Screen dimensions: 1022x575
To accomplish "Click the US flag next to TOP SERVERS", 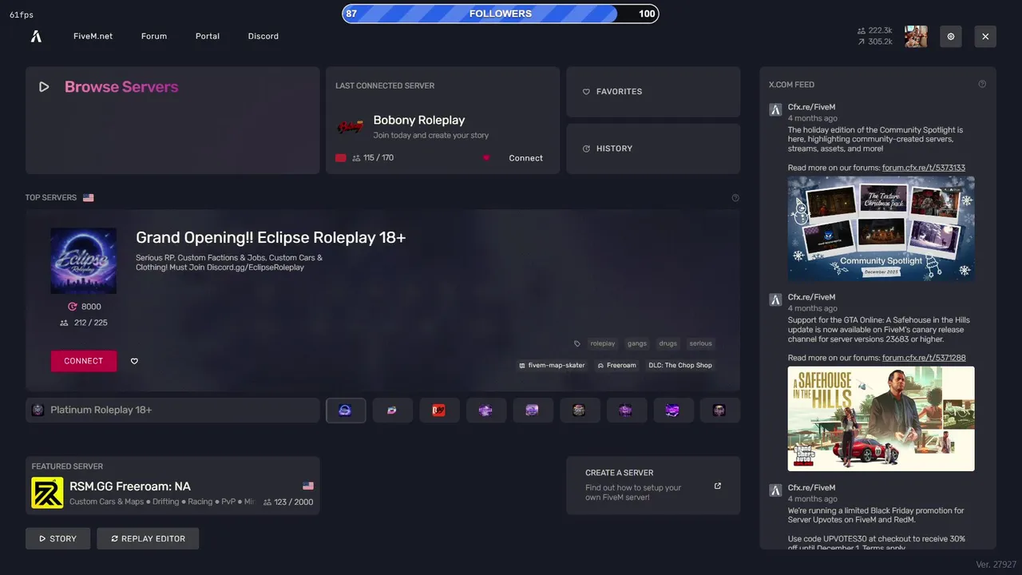I will click(x=89, y=198).
